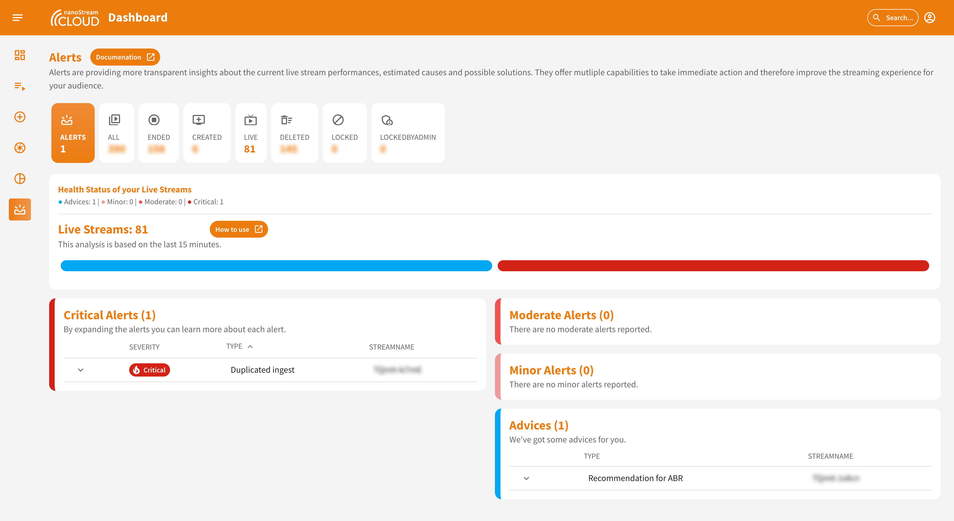954x521 pixels.
Task: Open the pie chart metrics sidebar icon
Action: click(x=20, y=179)
